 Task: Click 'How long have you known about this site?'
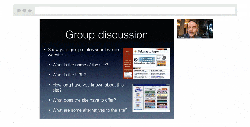(88, 87)
